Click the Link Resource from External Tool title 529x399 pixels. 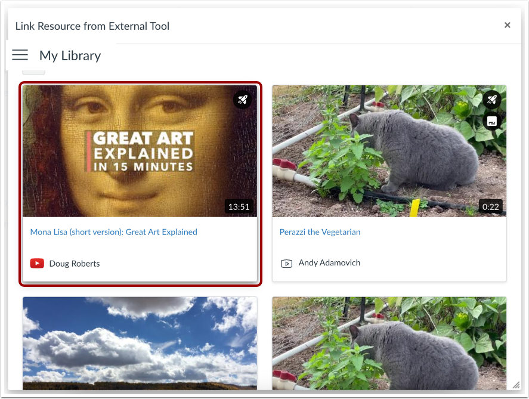[x=92, y=26]
